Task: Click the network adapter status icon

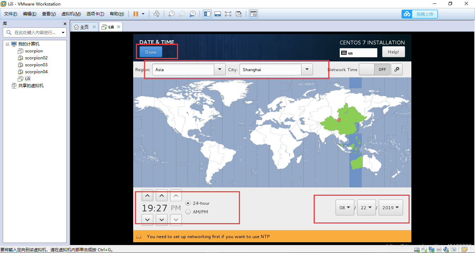Action: pyautogui.click(x=432, y=249)
